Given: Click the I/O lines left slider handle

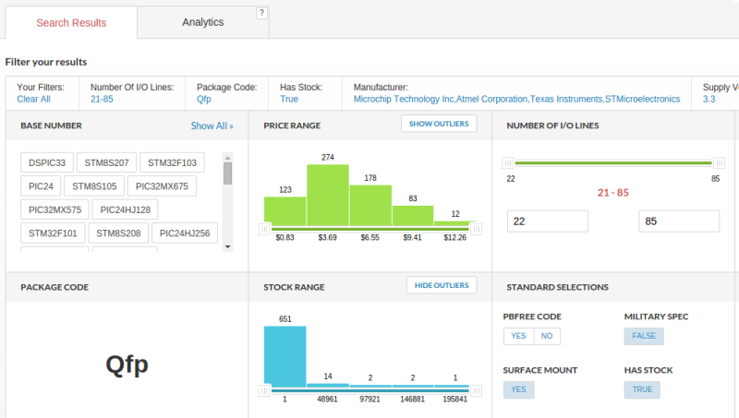Looking at the screenshot, I should pyautogui.click(x=507, y=162).
